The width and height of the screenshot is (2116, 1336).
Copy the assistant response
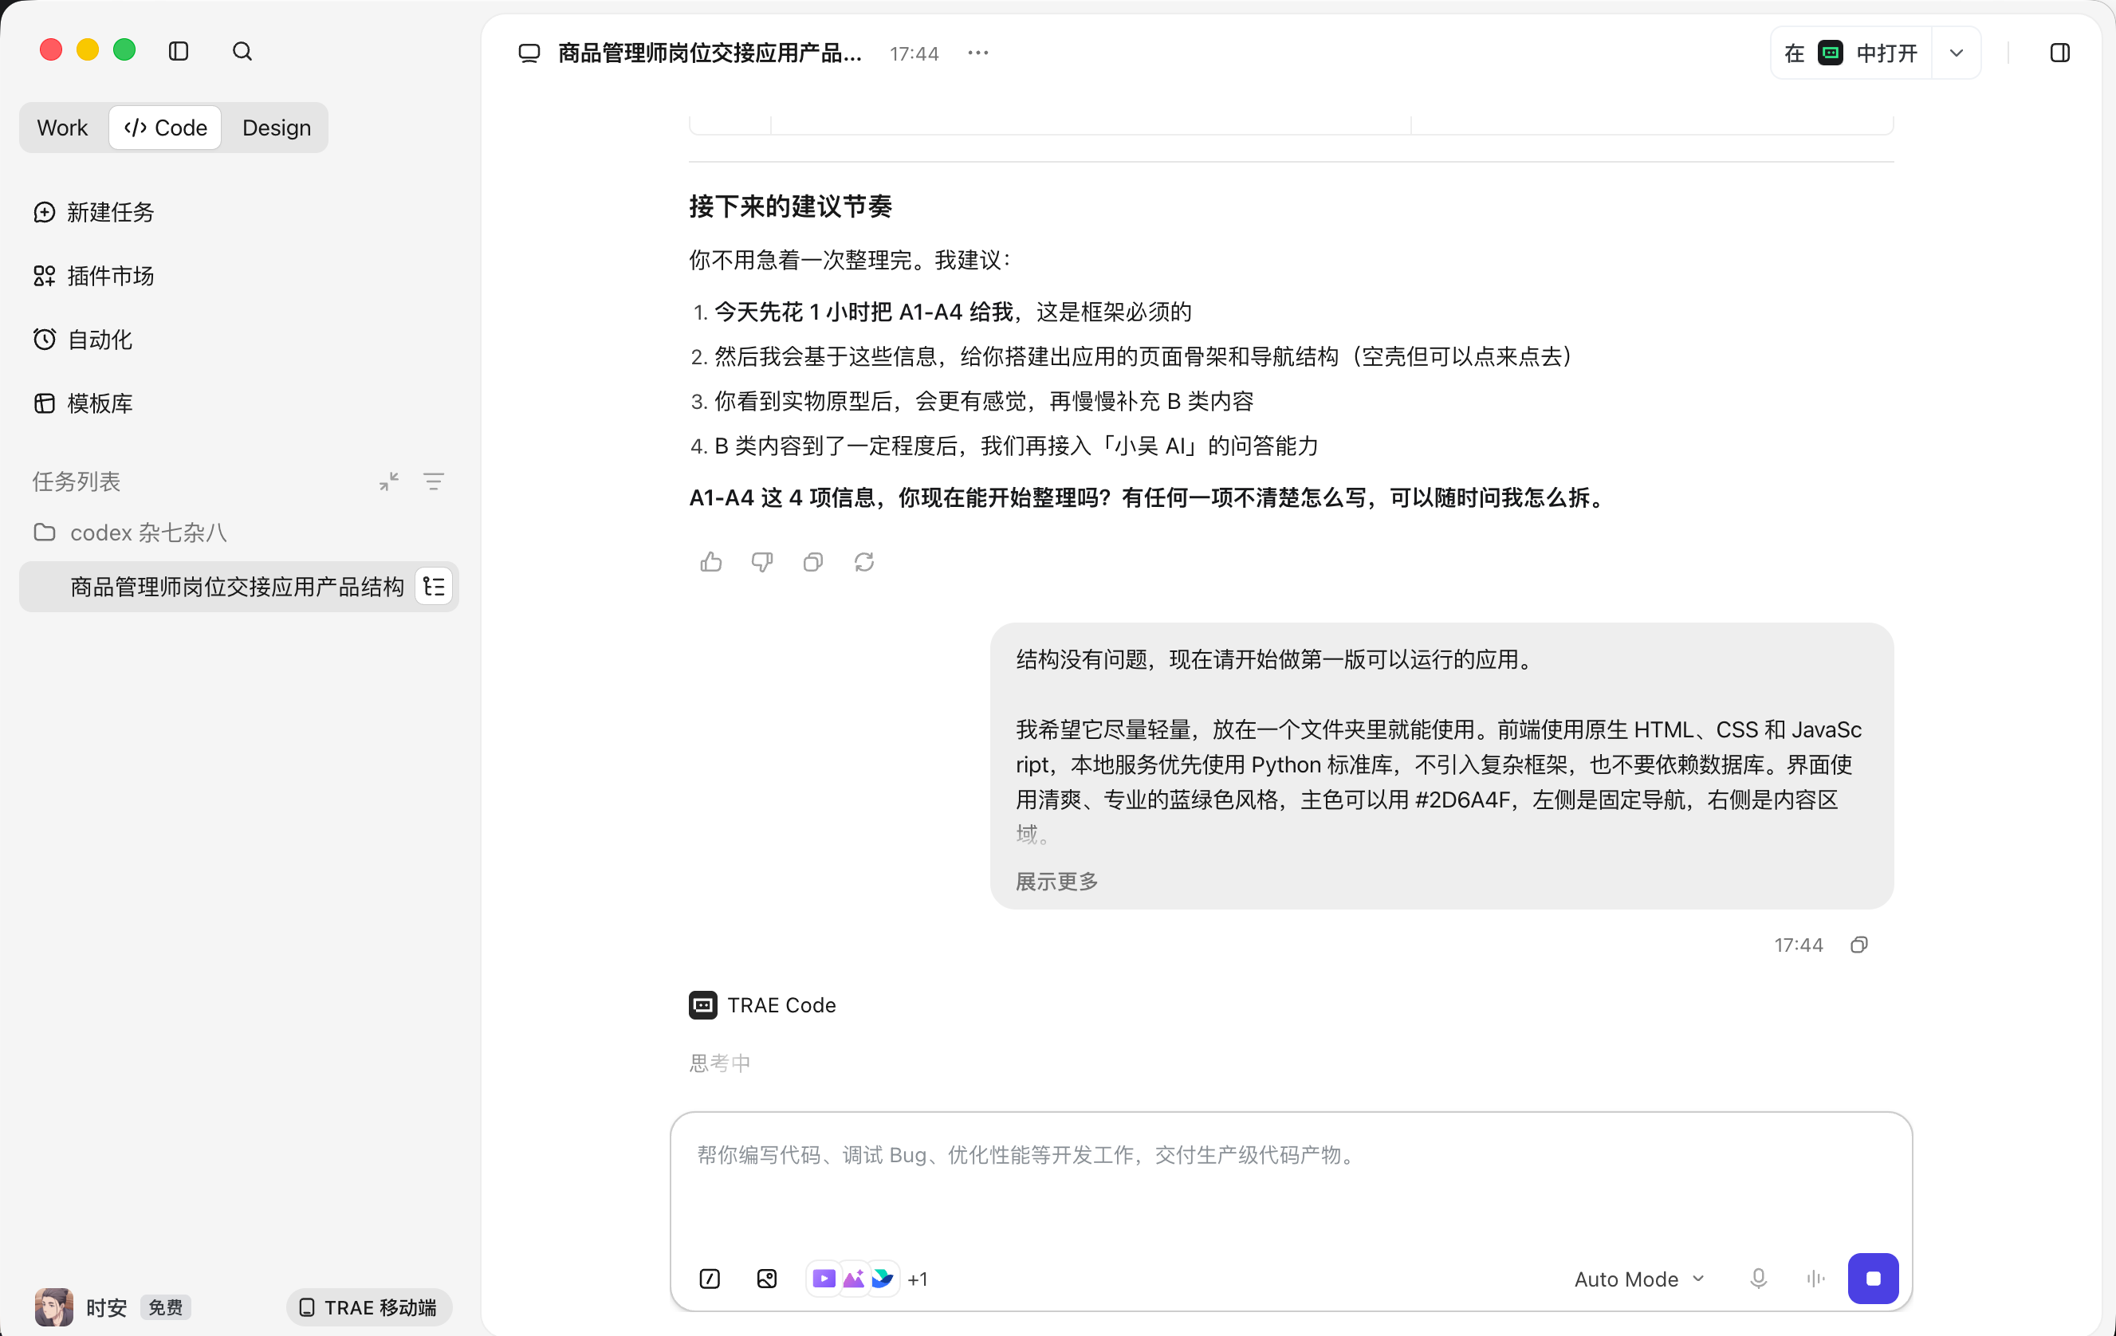(x=812, y=562)
